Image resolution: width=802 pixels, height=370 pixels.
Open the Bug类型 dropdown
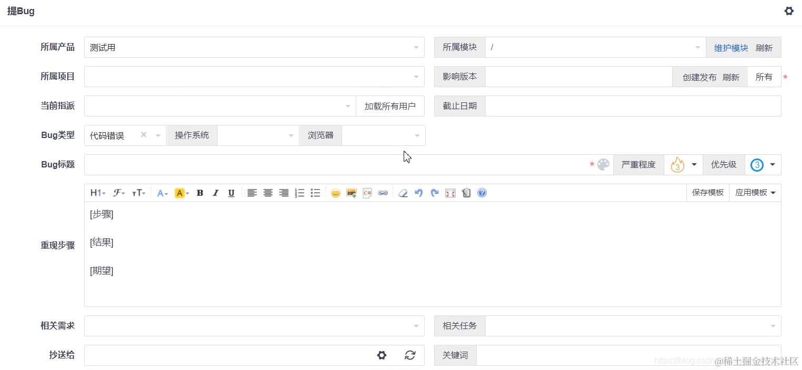pyautogui.click(x=125, y=135)
